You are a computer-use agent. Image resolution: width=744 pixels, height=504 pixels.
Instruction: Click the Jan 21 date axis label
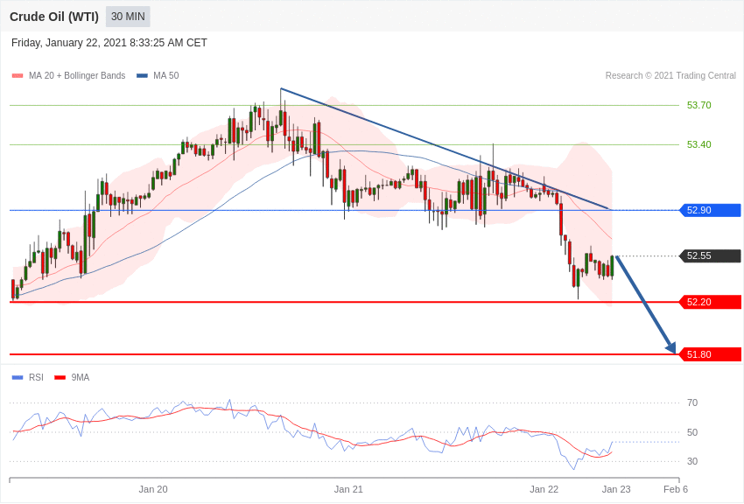coord(348,489)
